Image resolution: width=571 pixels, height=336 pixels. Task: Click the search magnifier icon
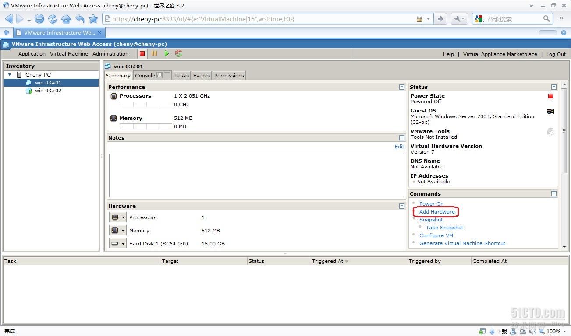tap(546, 19)
